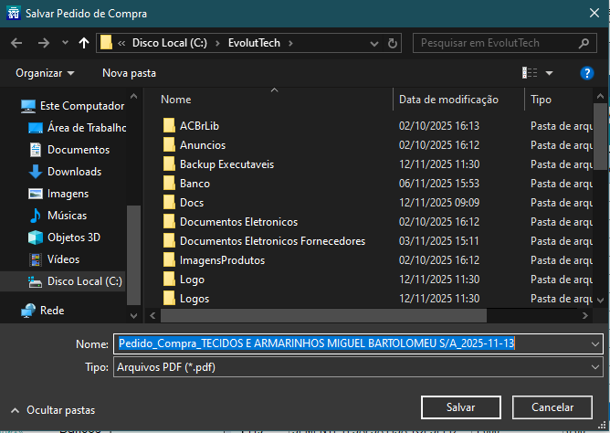Expand the Tipo file type dropdown
The height and width of the screenshot is (433, 610).
(595, 367)
